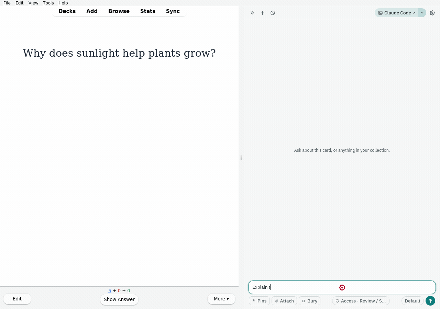Start a new chat with the plus icon
440x309 pixels.
[262, 13]
